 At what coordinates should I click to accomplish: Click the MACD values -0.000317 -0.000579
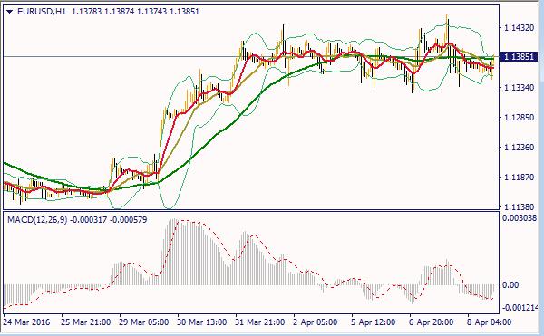tap(109, 220)
